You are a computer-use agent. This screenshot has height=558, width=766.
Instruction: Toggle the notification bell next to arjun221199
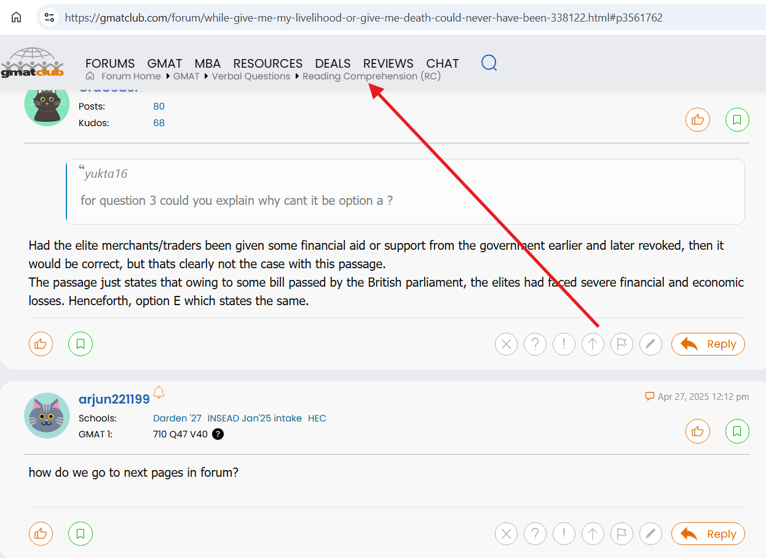[x=159, y=393]
